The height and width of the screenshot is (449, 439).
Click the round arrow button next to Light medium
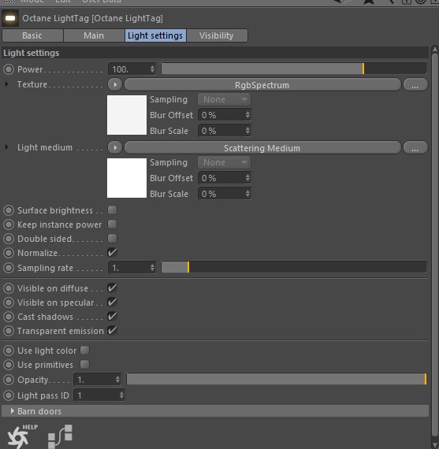pyautogui.click(x=115, y=148)
